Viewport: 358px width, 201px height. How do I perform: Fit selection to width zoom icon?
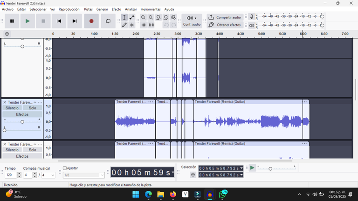coord(158,17)
